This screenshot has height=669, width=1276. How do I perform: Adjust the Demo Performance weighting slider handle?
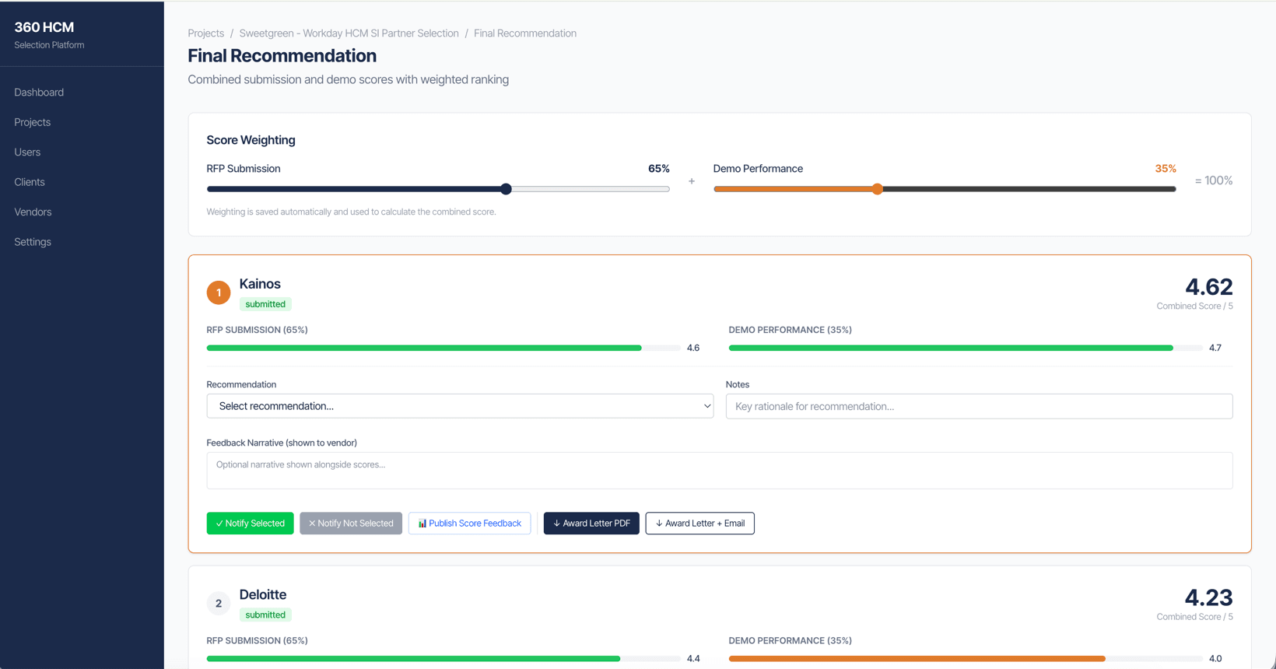point(877,189)
